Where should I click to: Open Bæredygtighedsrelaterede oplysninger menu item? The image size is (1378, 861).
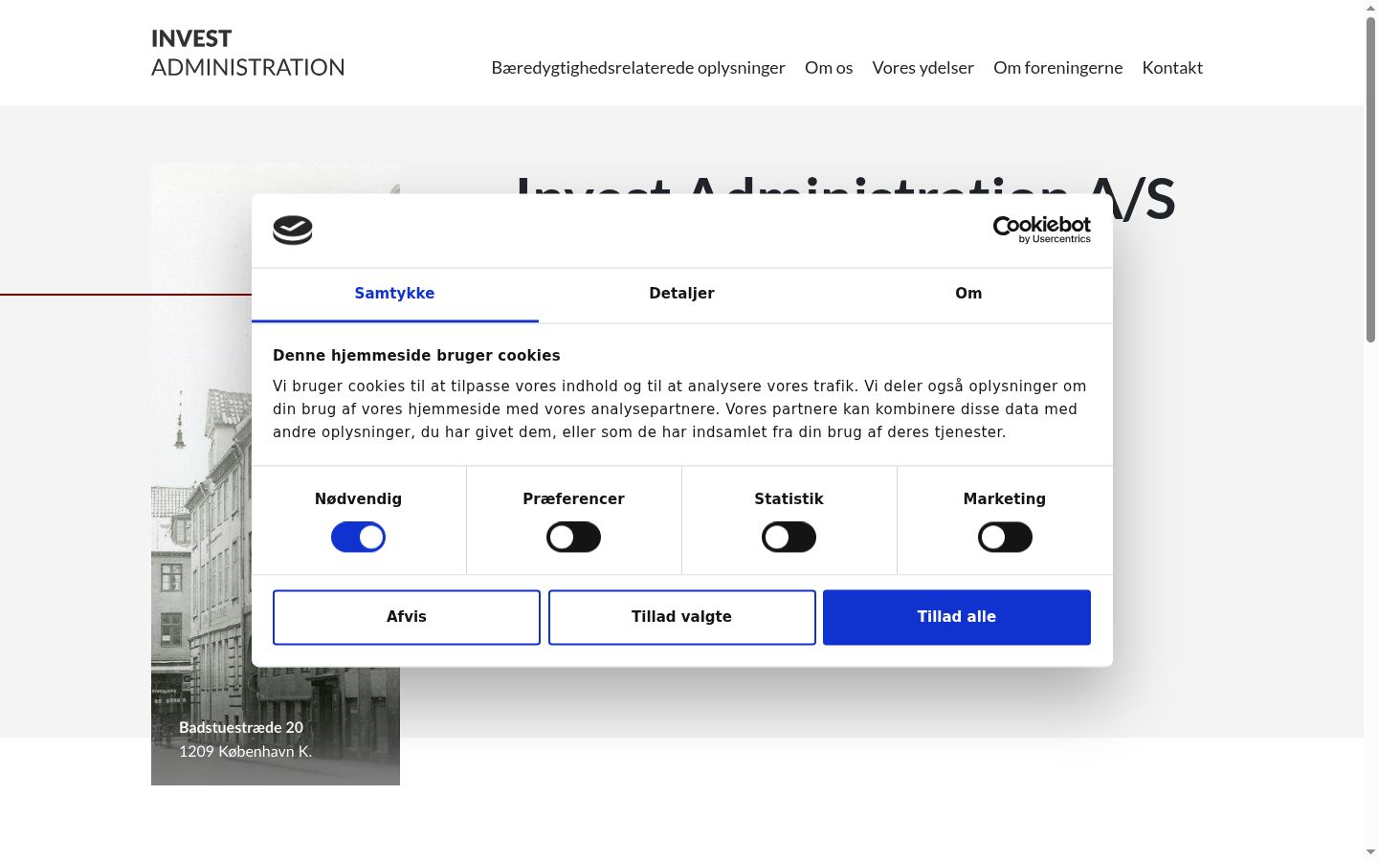638,68
